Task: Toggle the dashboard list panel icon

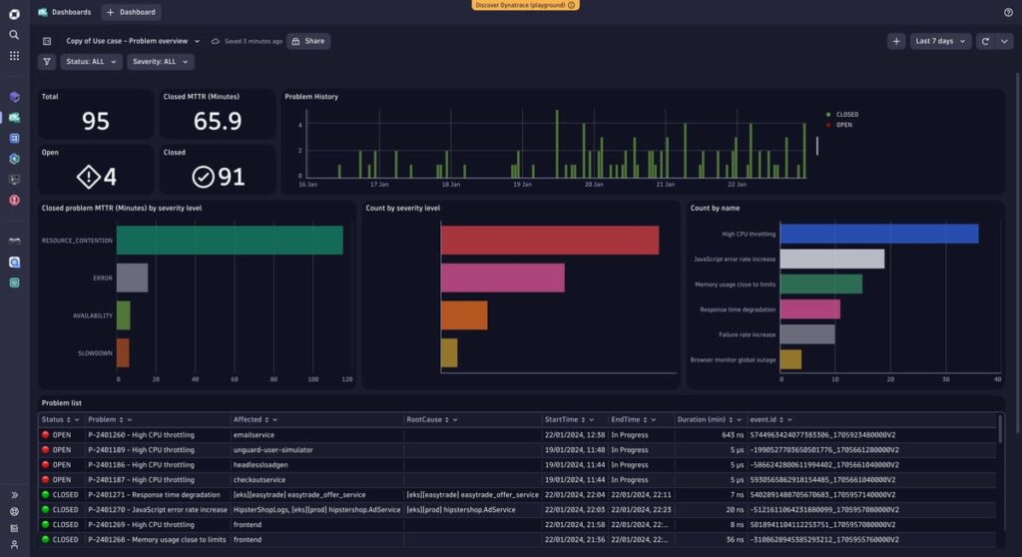Action: click(47, 41)
